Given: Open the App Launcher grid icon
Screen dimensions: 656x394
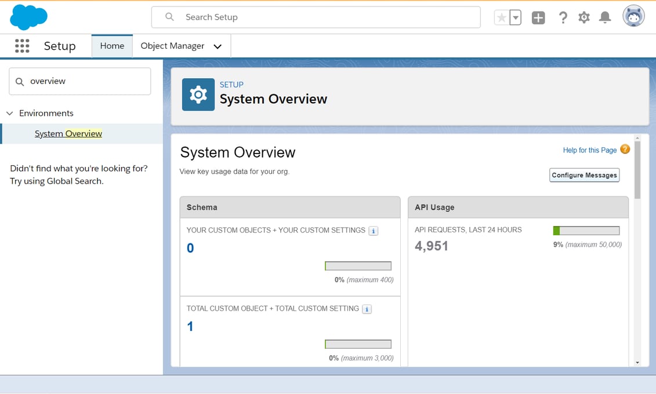Looking at the screenshot, I should point(22,46).
